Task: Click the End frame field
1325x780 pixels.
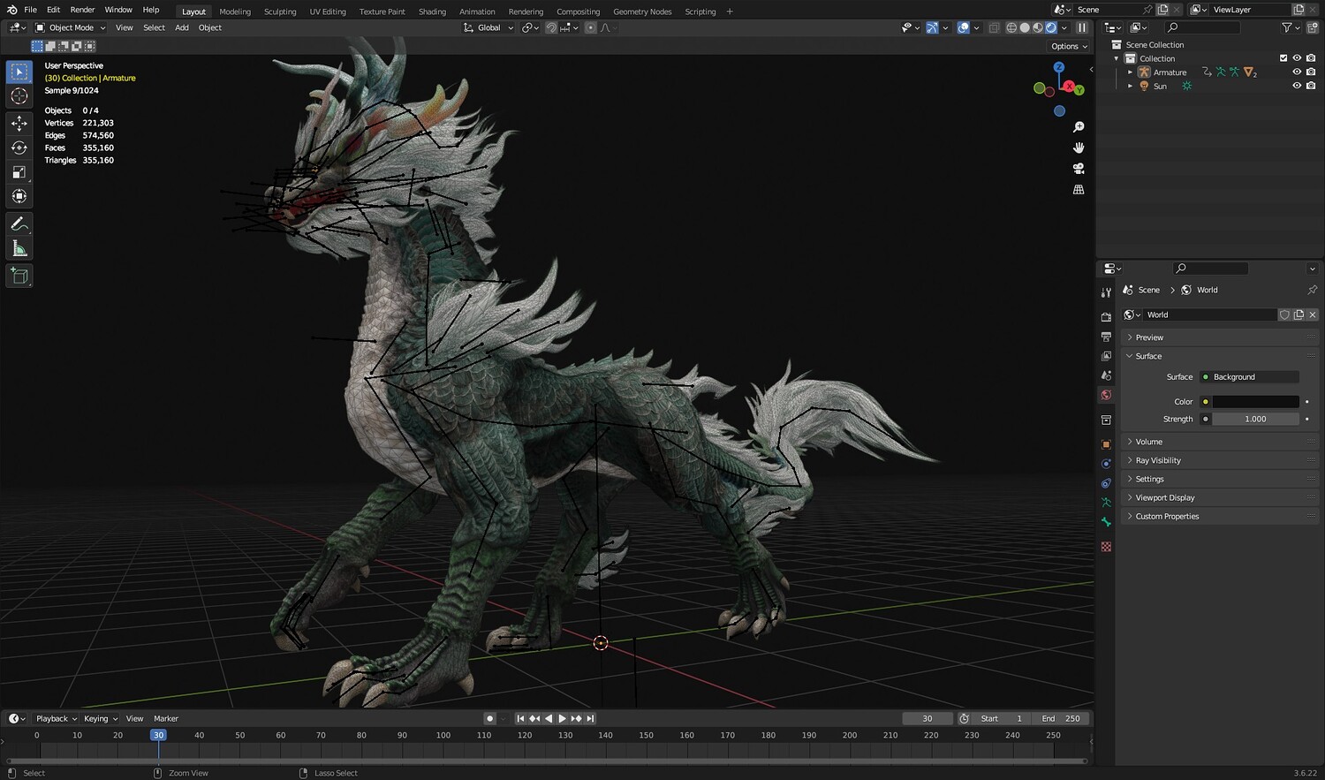Action: pos(1061,719)
